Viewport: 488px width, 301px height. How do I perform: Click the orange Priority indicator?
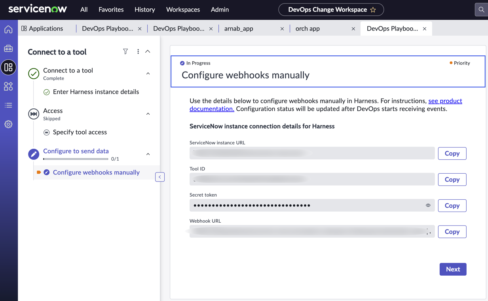(x=451, y=63)
